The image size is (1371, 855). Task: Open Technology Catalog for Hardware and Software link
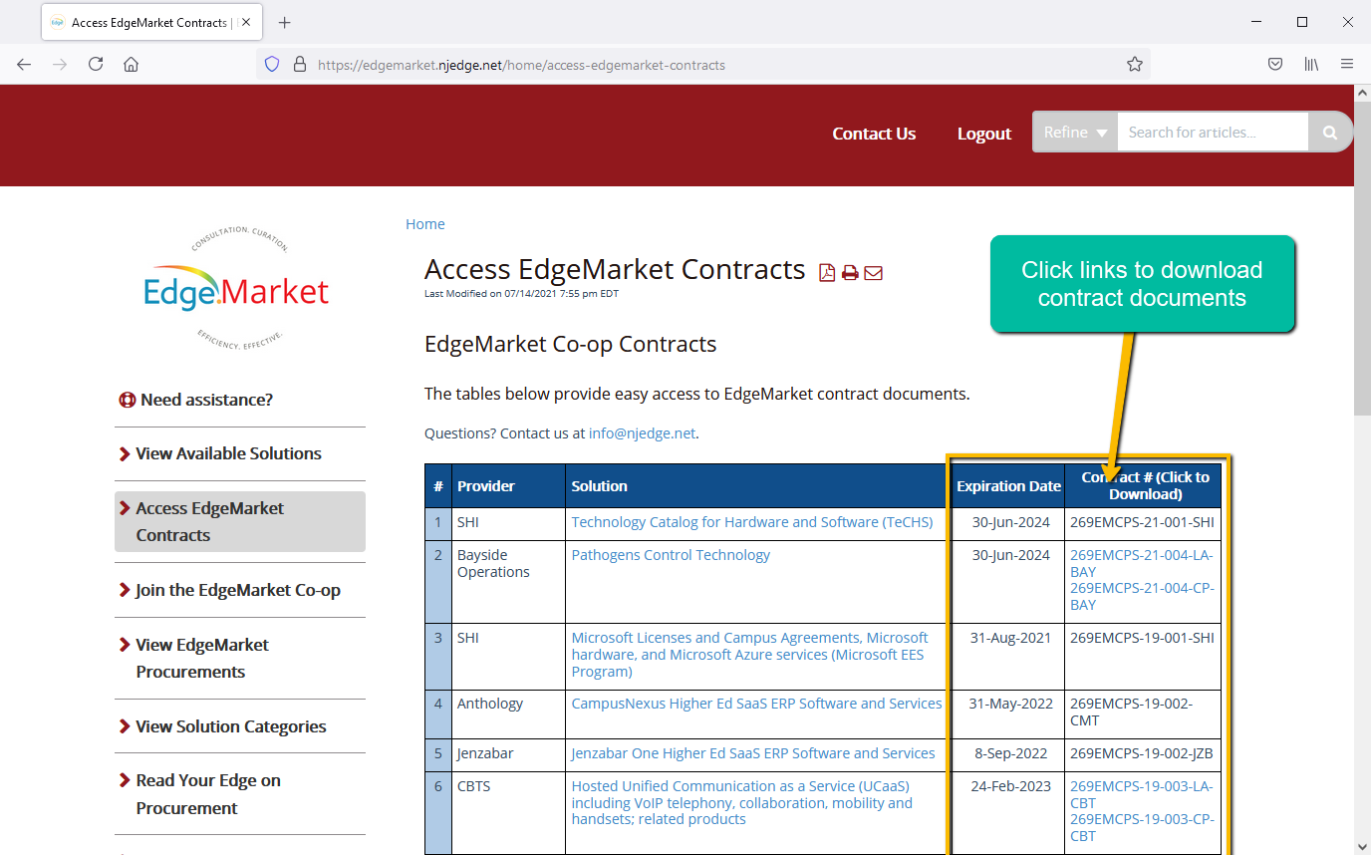pyautogui.click(x=752, y=522)
